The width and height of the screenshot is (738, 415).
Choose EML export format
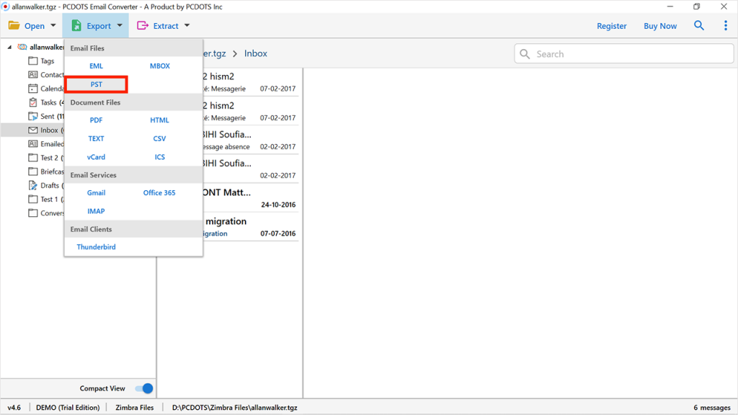click(x=96, y=66)
